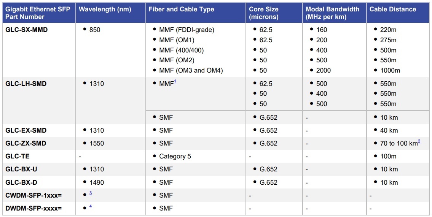Image resolution: width=432 pixels, height=217 pixels.
Task: Select the Category 5 cable type text
Action: pos(175,156)
